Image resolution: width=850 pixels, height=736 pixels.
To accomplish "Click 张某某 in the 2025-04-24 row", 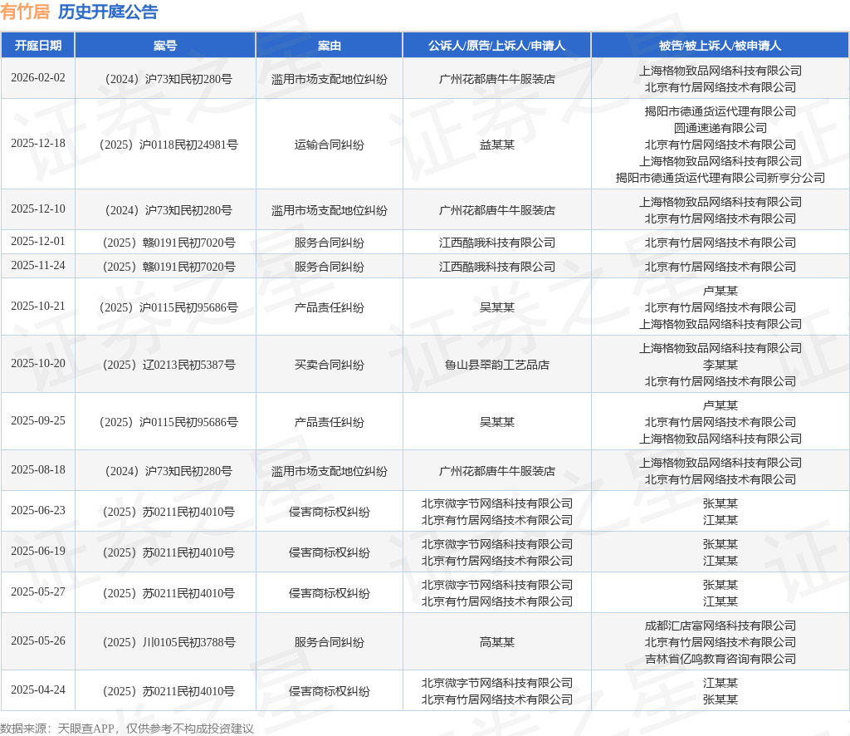I will click(720, 699).
